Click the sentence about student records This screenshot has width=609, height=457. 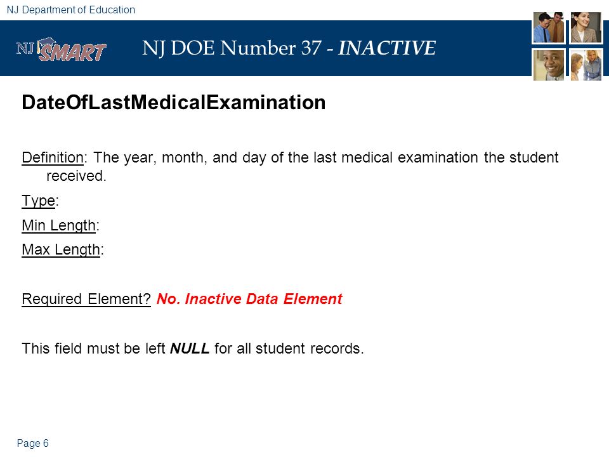193,348
